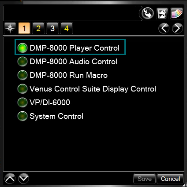Select System Control radio button

click(22, 116)
